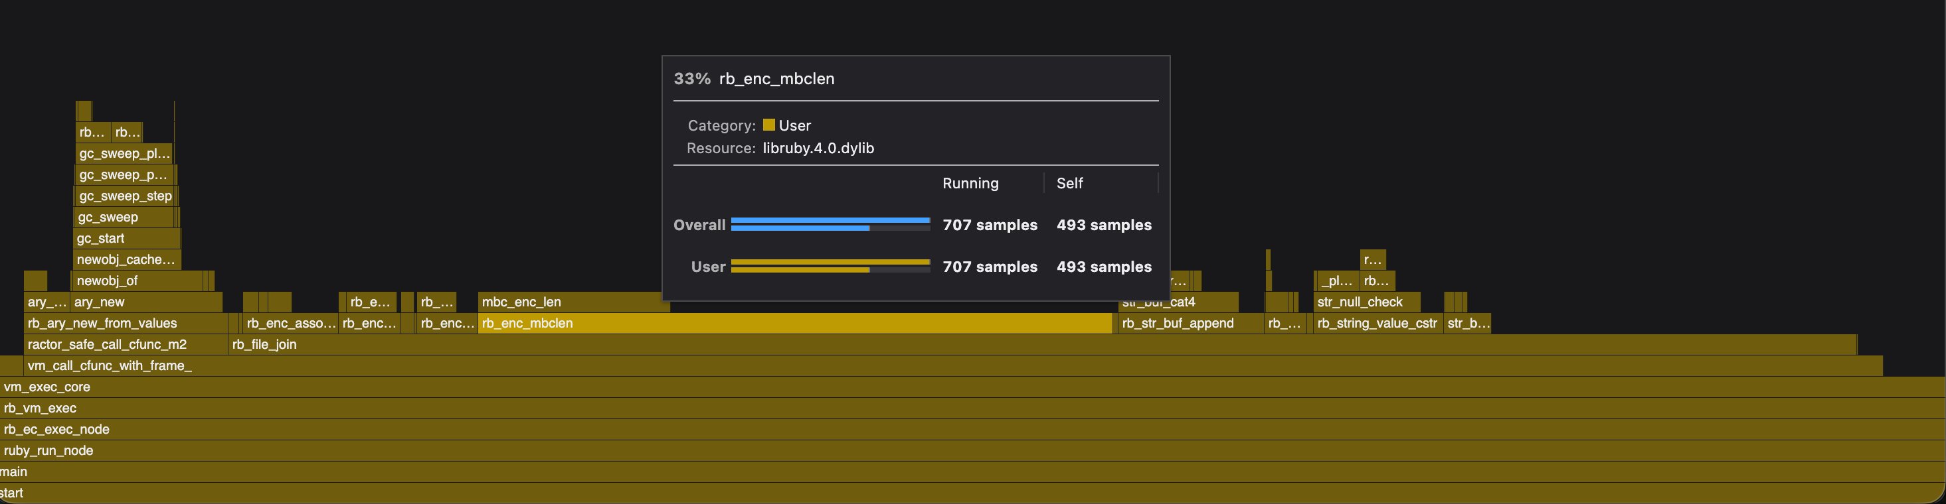
Task: Select the gc_sweep_step frame
Action: coord(126,196)
